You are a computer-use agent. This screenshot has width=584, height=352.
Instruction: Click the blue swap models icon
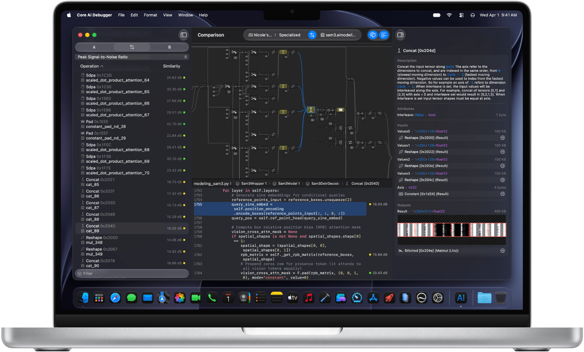tap(312, 35)
